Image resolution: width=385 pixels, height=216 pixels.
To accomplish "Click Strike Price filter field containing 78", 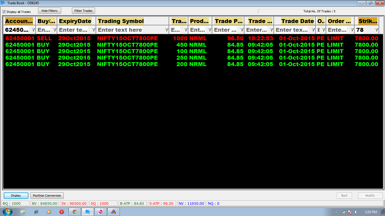I will click(x=365, y=30).
